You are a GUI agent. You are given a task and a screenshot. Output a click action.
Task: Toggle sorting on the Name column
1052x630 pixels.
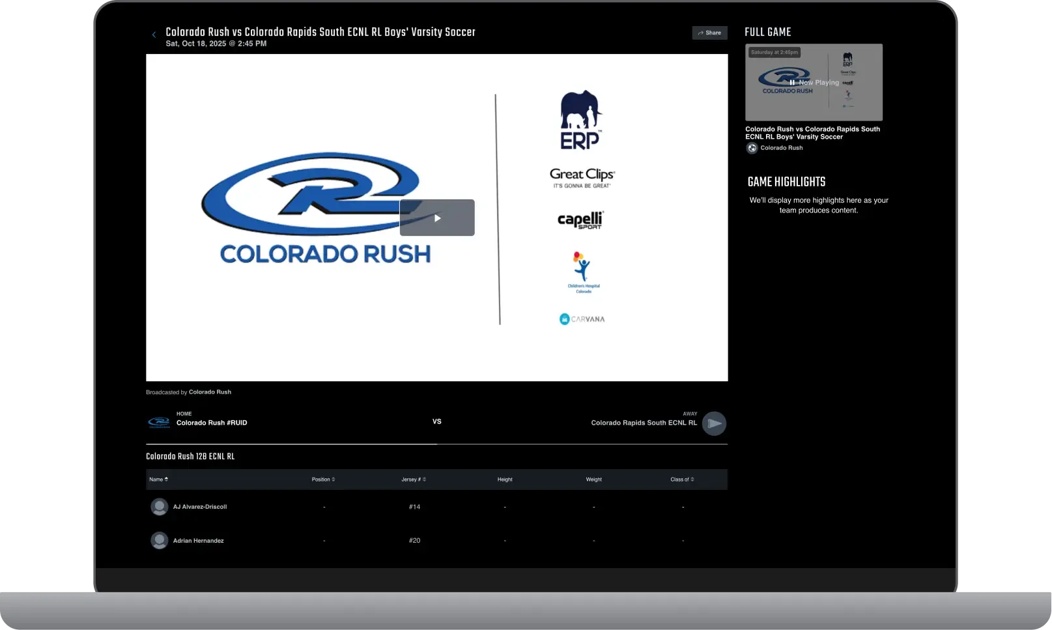[x=158, y=479]
